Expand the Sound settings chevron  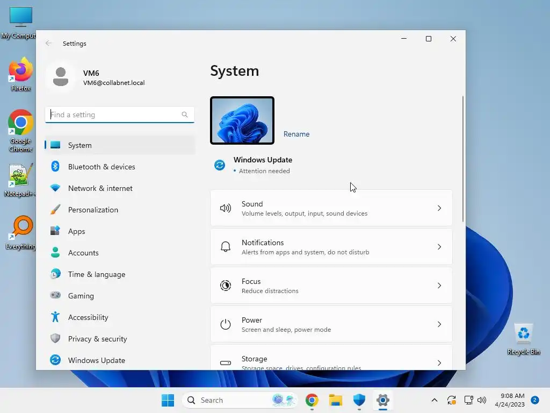click(x=439, y=208)
